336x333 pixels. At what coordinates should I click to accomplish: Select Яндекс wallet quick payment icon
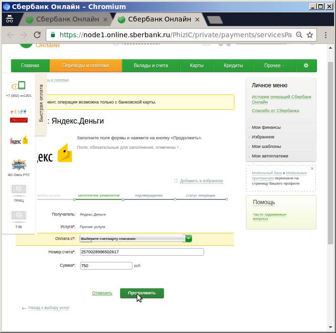coord(19,140)
